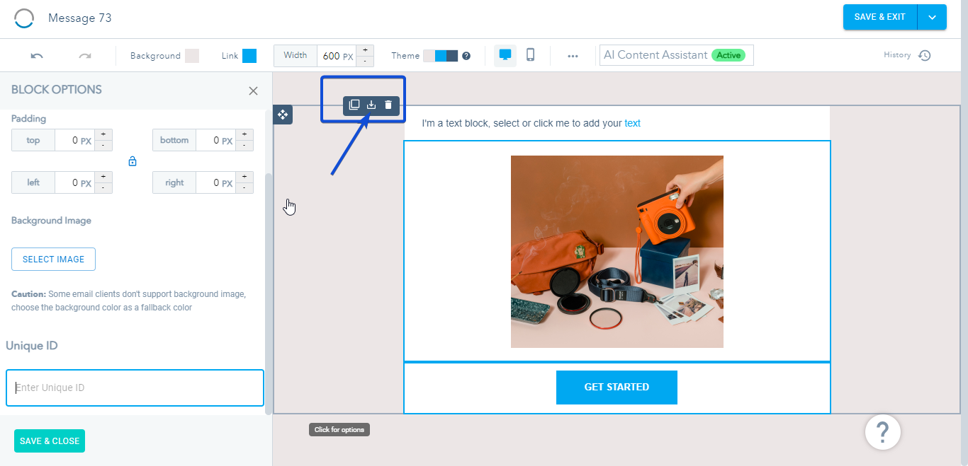Open the Link color swatch
This screenshot has height=466, width=968.
coord(249,56)
